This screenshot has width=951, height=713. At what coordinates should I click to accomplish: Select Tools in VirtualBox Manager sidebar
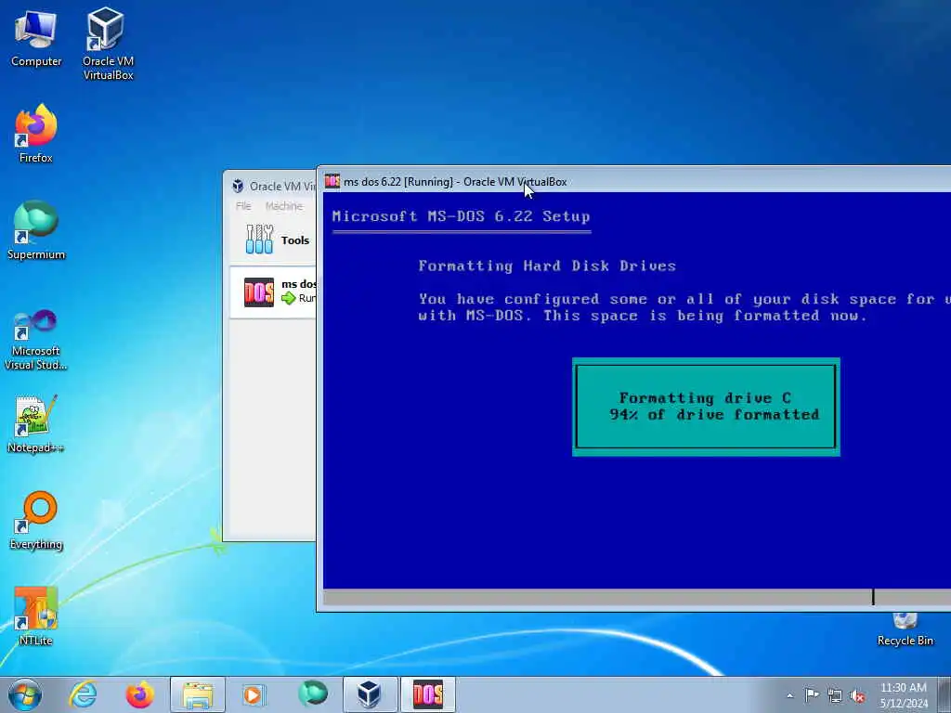pos(274,240)
